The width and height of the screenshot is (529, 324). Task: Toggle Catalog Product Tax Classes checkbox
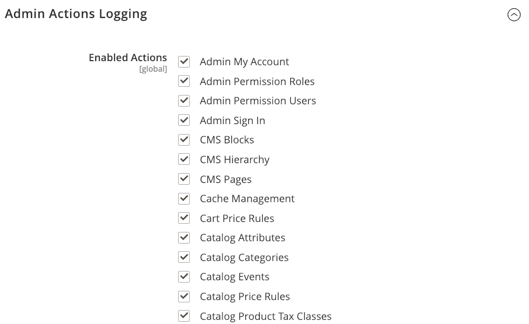point(184,316)
